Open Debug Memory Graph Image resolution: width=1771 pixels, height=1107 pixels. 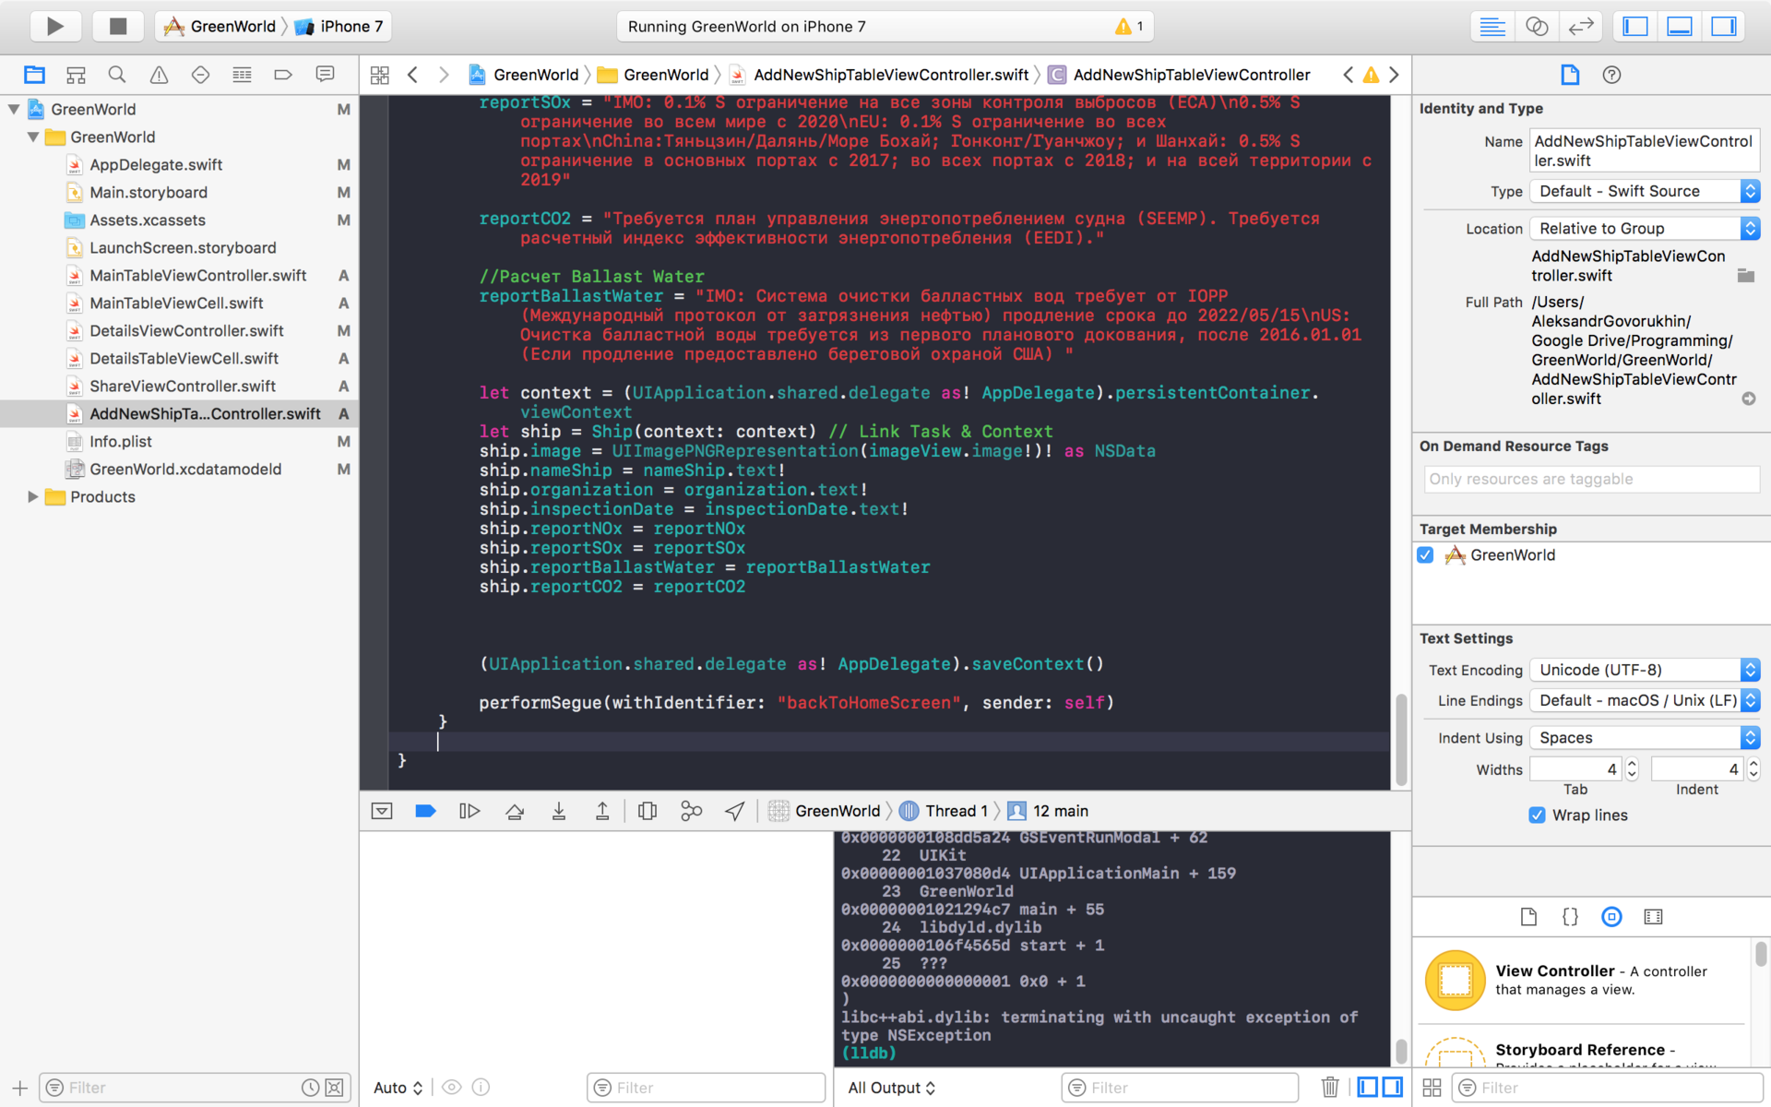click(691, 811)
